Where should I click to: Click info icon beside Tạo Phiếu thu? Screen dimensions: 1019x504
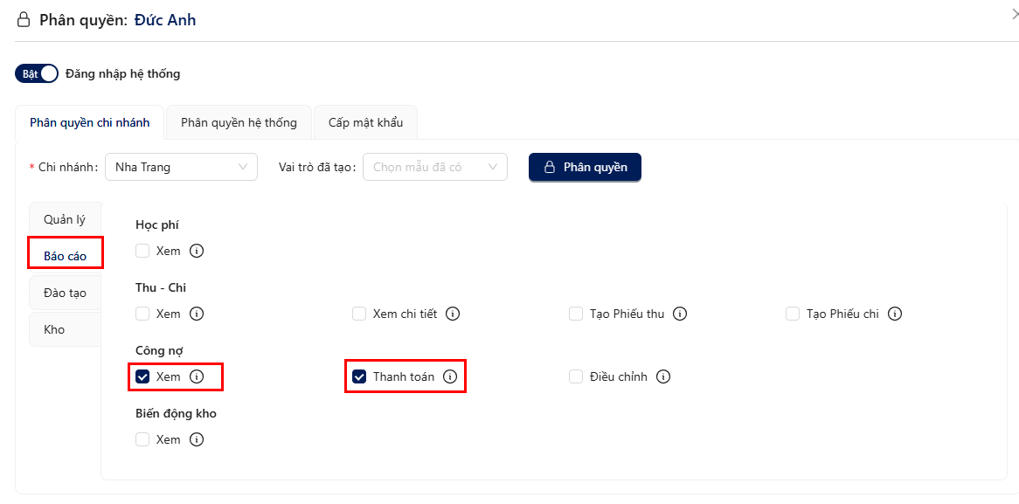(680, 314)
